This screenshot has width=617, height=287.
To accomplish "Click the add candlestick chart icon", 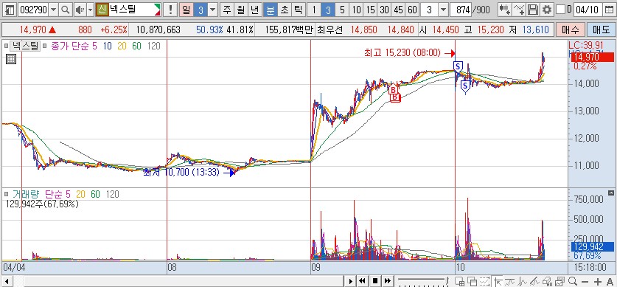I will point(505,10).
